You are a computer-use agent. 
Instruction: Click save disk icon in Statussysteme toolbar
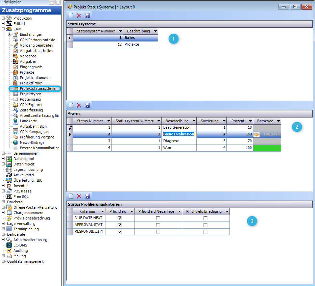click(x=87, y=16)
